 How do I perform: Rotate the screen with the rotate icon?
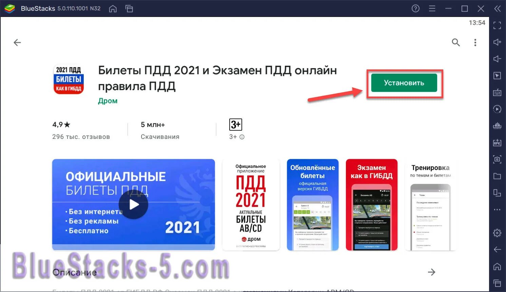tap(497, 193)
